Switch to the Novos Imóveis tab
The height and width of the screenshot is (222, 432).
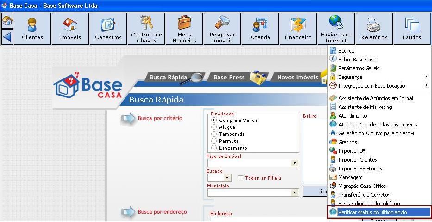pyautogui.click(x=299, y=78)
